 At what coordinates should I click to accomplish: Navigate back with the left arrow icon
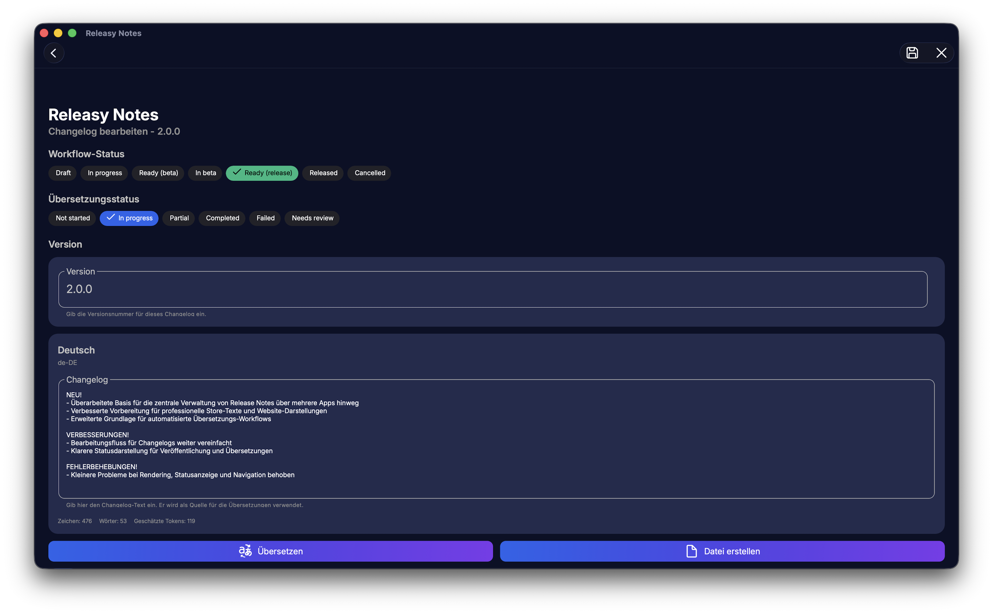(54, 53)
